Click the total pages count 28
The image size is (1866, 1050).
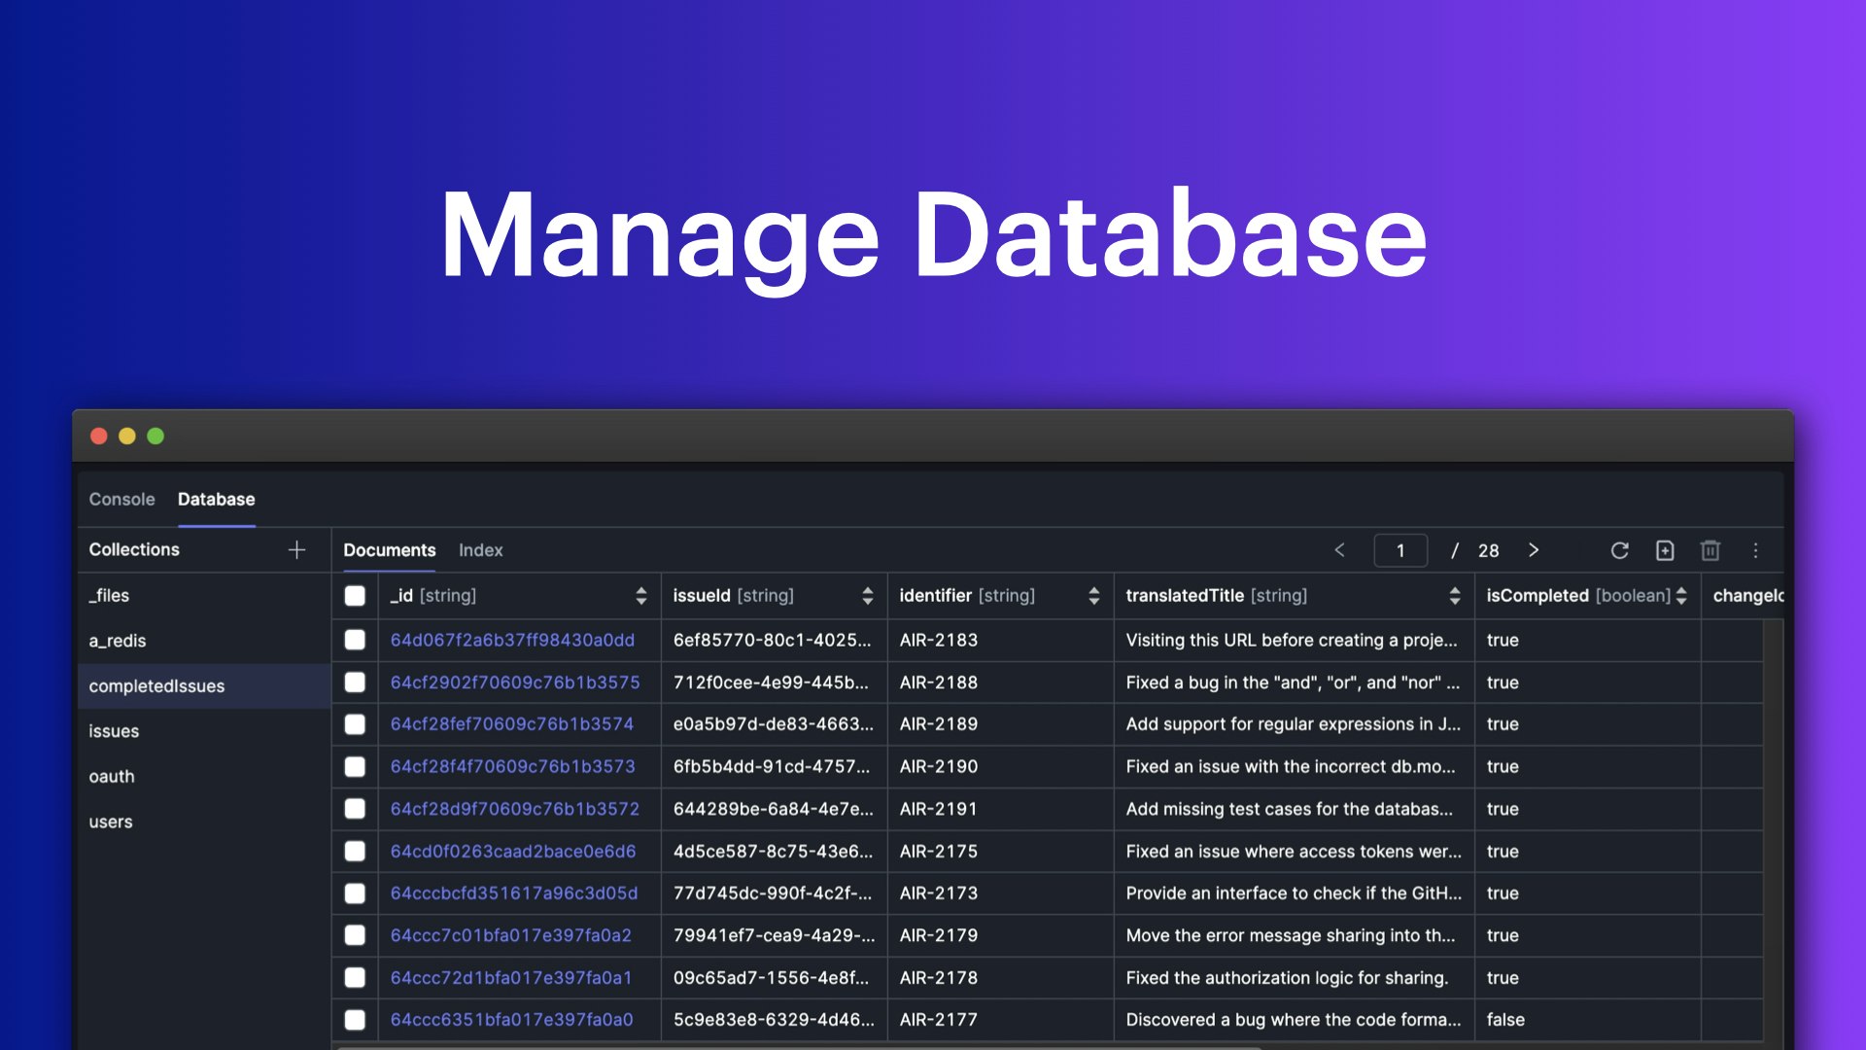pos(1488,550)
